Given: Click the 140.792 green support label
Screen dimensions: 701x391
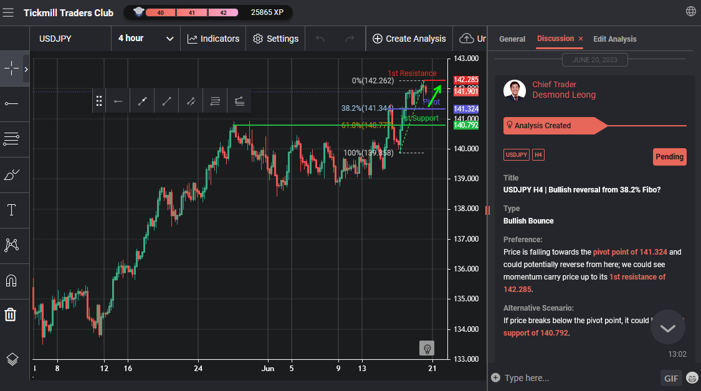Looking at the screenshot, I should (x=466, y=125).
